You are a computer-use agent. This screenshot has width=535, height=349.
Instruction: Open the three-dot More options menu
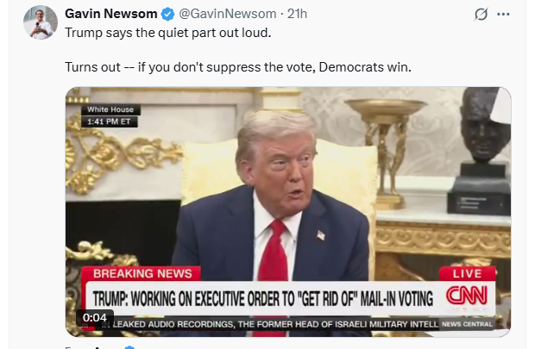pyautogui.click(x=503, y=15)
